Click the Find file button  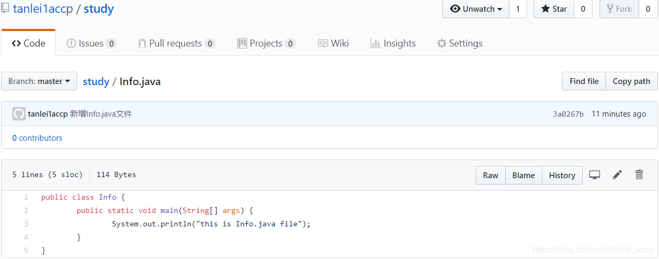pyautogui.click(x=584, y=81)
